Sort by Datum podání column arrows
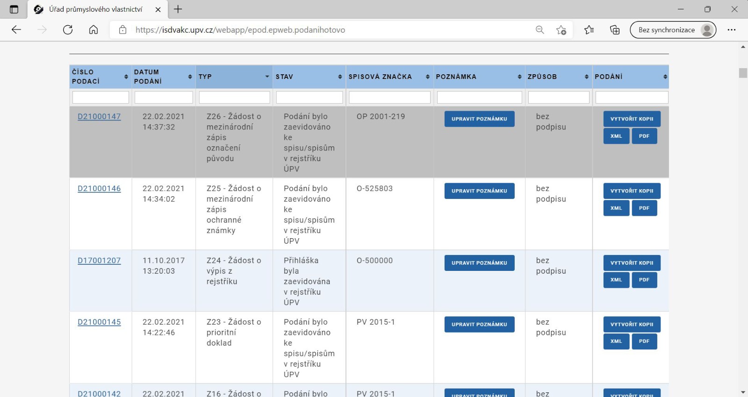Screen dimensions: 748x397 (x=190, y=77)
